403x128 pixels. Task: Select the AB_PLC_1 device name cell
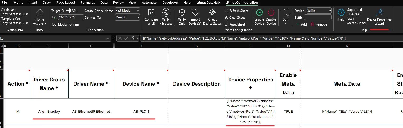(x=141, y=112)
